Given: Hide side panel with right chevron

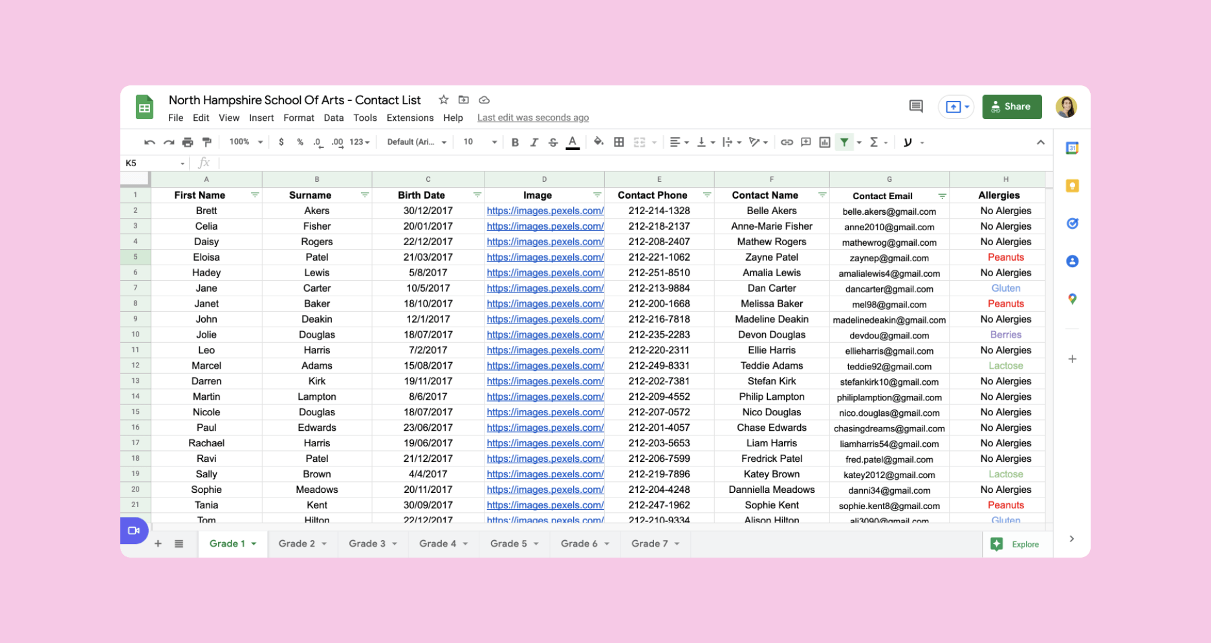Looking at the screenshot, I should point(1072,539).
